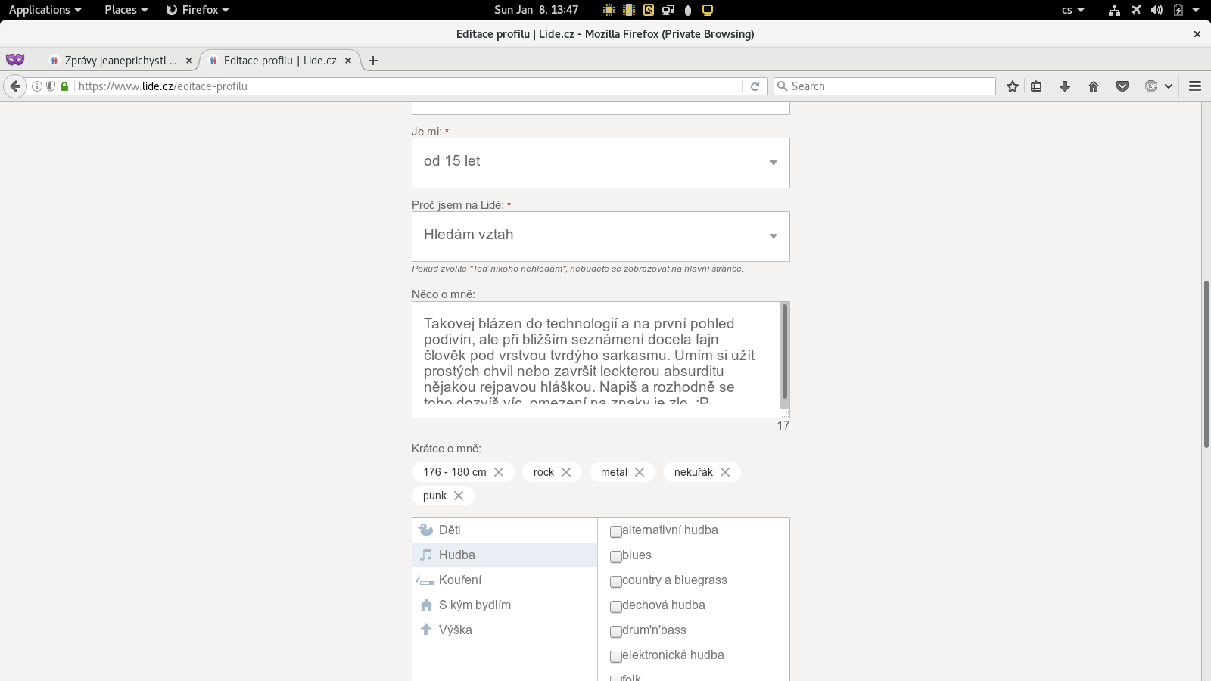Click the private browsing mask icon
This screenshot has height=681, width=1211.
[15, 61]
